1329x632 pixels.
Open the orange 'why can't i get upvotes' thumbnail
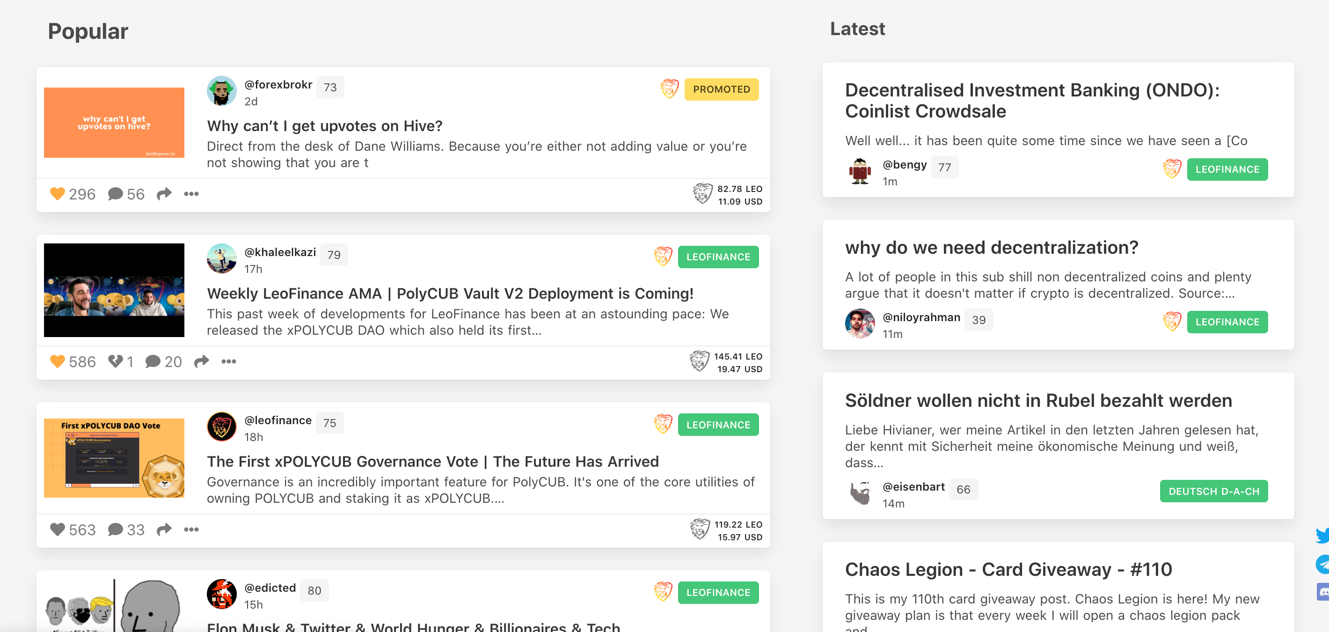coord(114,122)
